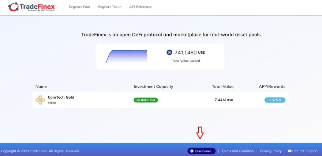The height and width of the screenshot is (156, 322).
Task: Go to the API Reference page
Action: [140, 7]
